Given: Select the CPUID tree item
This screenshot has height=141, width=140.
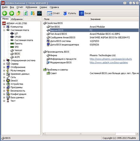Looking at the screenshot, I should (18, 37).
